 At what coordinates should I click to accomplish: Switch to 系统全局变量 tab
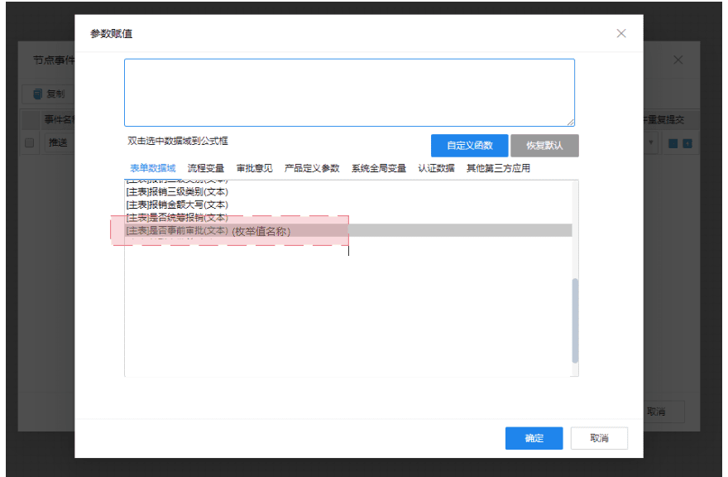click(x=378, y=168)
